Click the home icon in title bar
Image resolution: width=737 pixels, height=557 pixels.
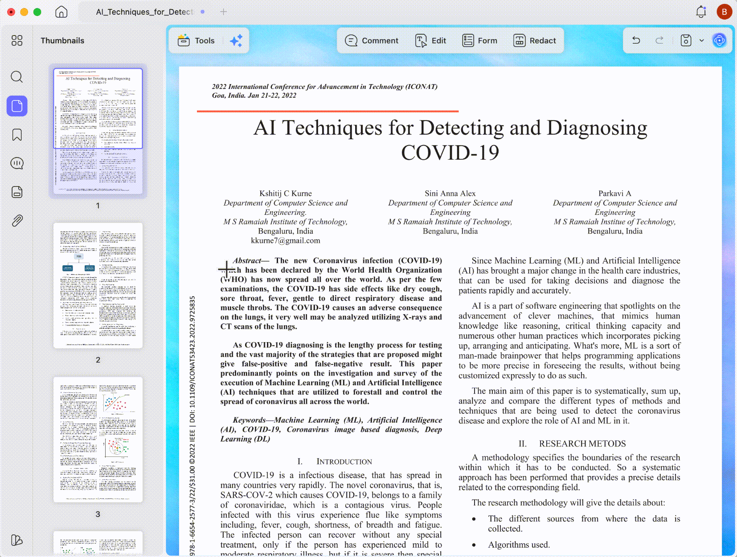[61, 12]
